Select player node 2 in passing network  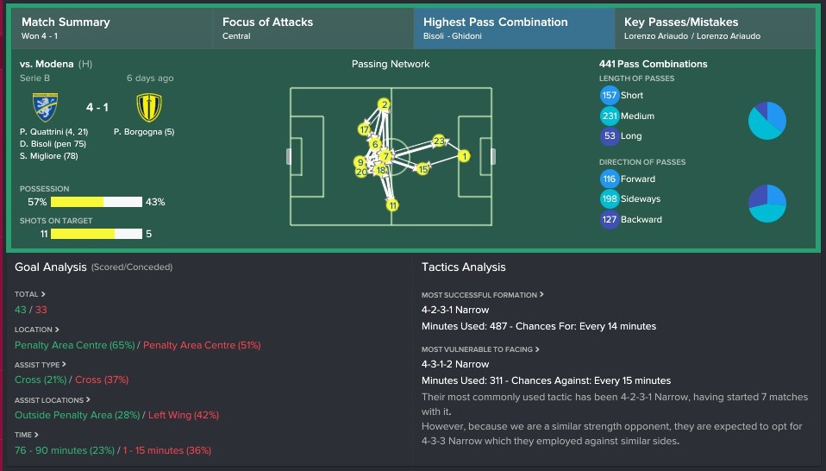point(385,104)
